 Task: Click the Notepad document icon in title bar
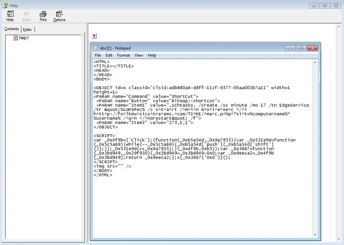(x=96, y=48)
